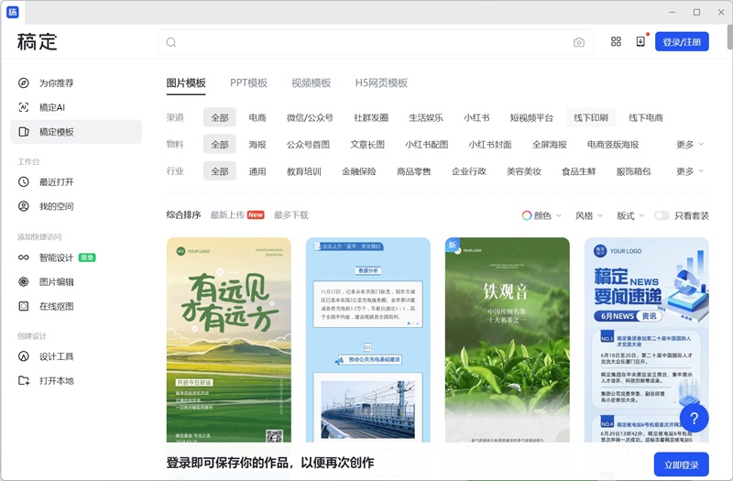Open 最近打开 in the sidebar
The image size is (733, 481).
tap(76, 181)
